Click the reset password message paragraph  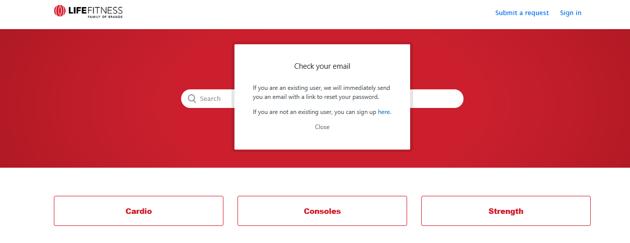322,92
